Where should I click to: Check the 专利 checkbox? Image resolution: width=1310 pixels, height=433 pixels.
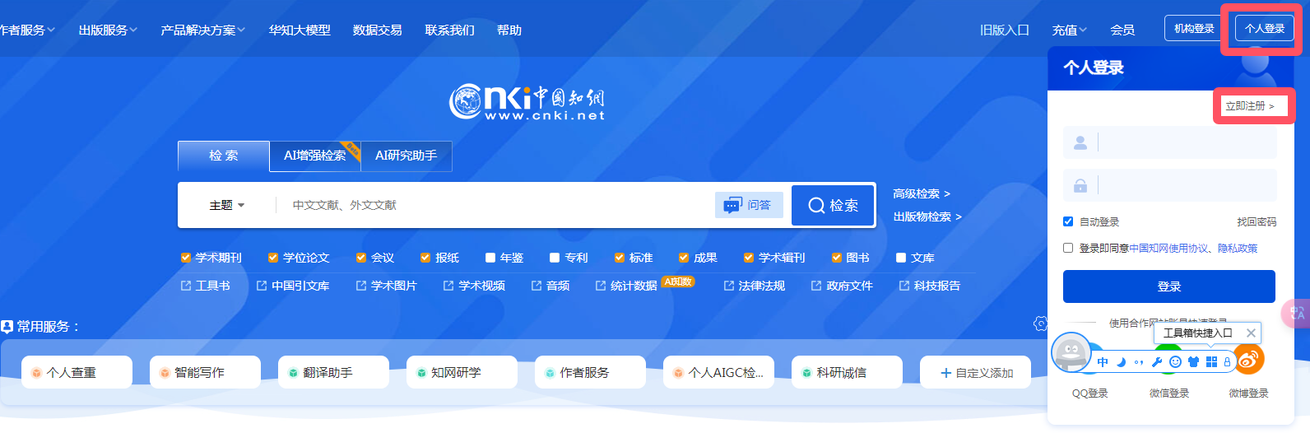coord(555,258)
